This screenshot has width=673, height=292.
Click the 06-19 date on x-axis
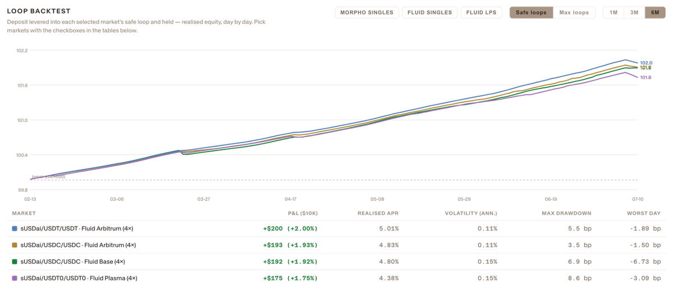[551, 199]
